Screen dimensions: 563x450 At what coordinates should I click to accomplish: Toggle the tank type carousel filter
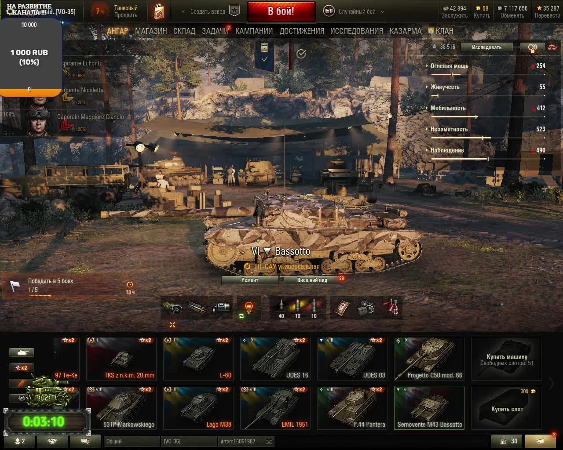pos(22,352)
